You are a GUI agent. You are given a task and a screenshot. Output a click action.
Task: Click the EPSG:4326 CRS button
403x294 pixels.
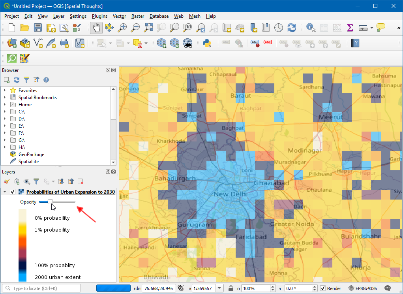click(364, 288)
